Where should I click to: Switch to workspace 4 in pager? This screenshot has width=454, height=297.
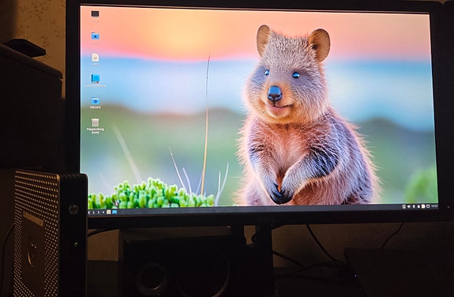point(103,212)
